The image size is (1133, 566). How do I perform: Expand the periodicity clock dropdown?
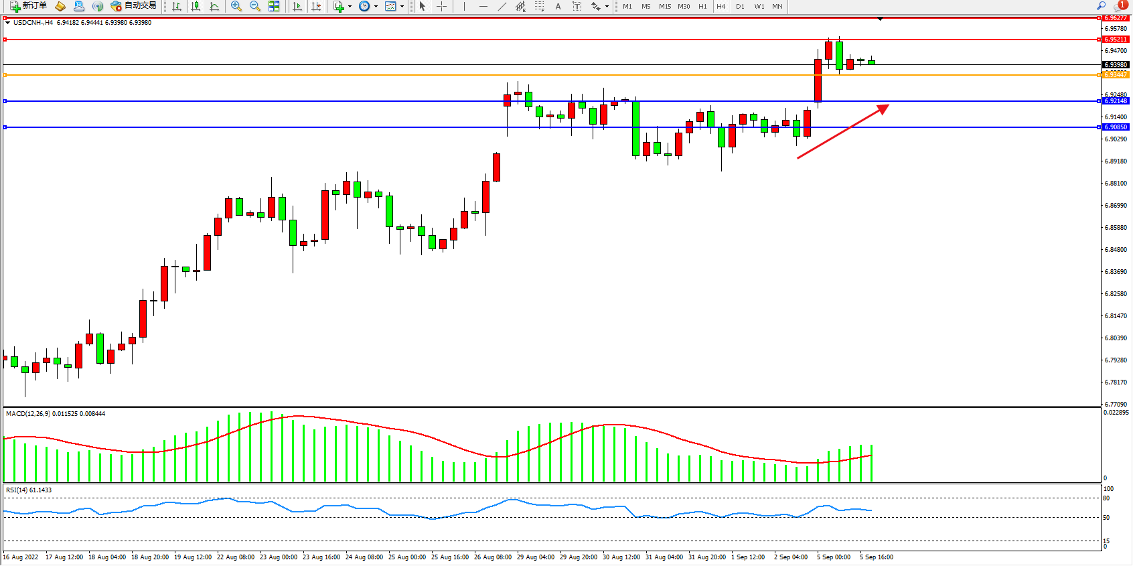click(376, 7)
